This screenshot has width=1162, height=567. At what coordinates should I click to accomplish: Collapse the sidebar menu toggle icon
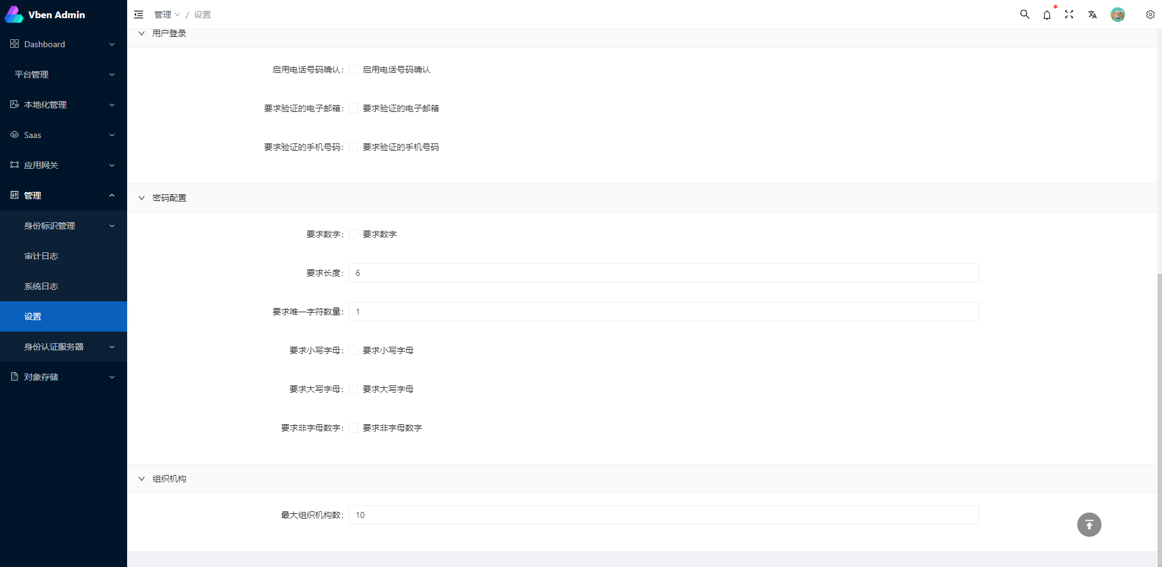tap(139, 15)
